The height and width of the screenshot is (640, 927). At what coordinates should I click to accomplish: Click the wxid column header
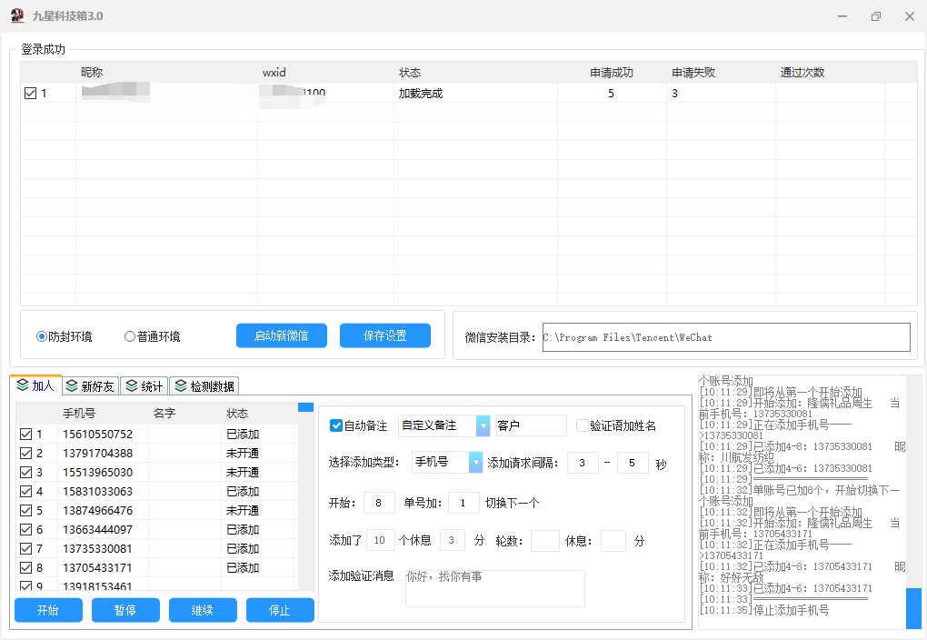pyautogui.click(x=274, y=72)
